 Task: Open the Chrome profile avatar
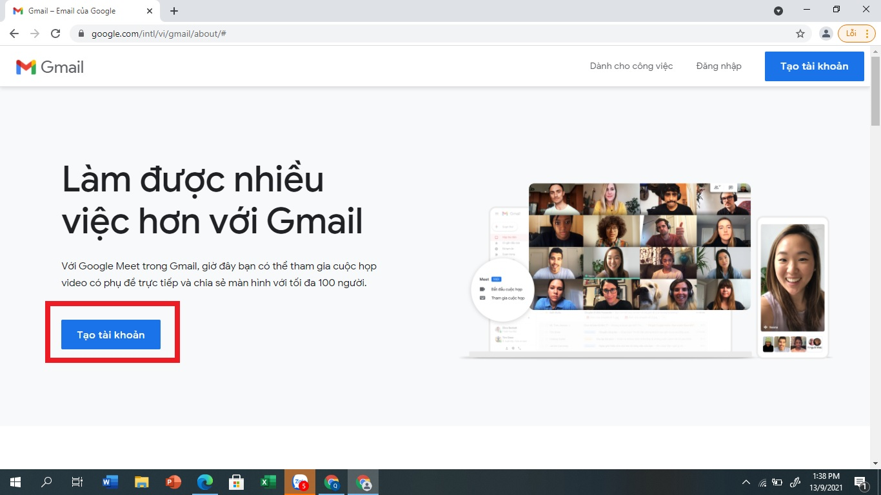[x=826, y=34]
